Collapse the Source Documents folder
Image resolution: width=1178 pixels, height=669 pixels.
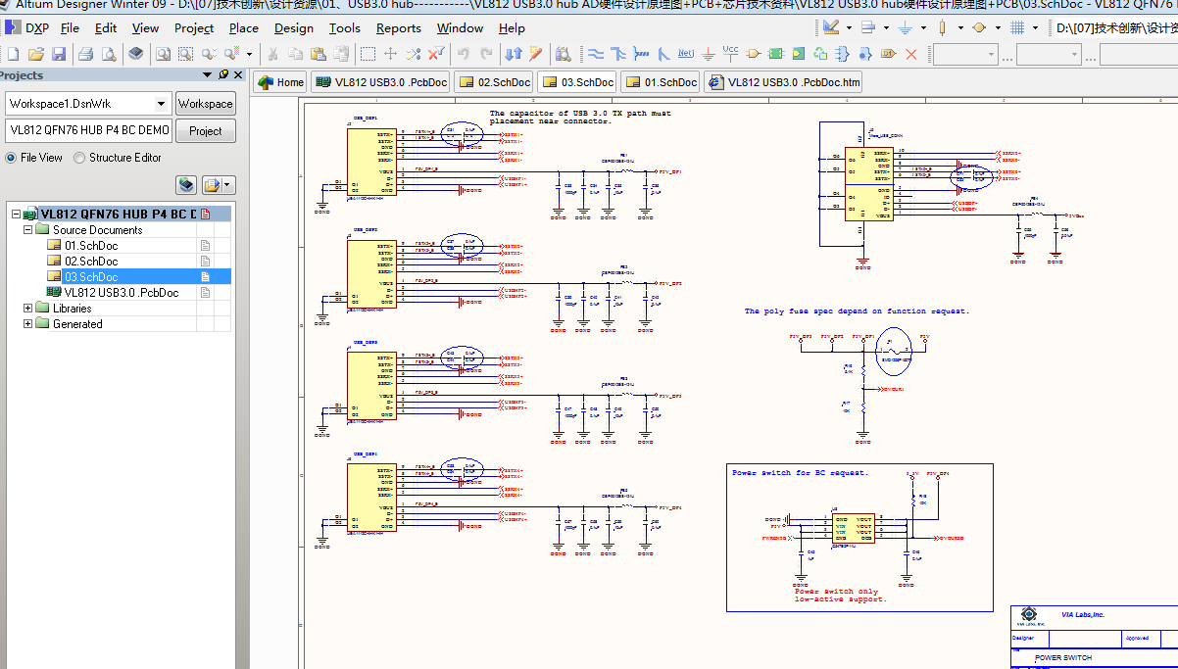[x=28, y=230]
